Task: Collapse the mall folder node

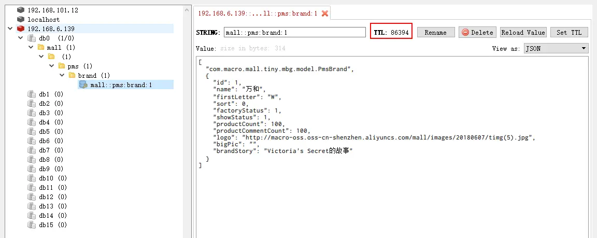Action: coord(31,47)
